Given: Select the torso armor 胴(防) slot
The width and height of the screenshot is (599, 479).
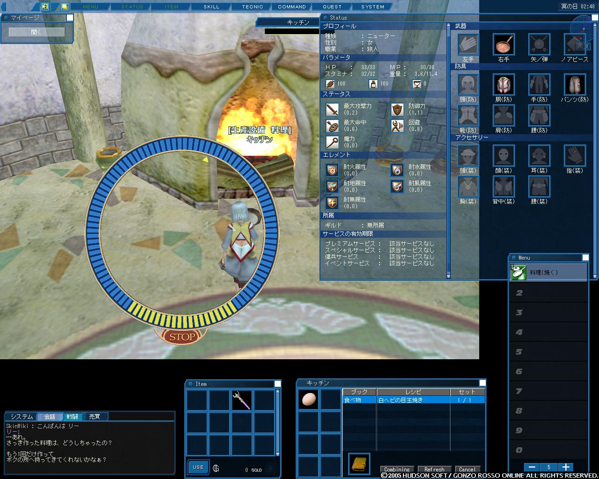Looking at the screenshot, I should (504, 85).
